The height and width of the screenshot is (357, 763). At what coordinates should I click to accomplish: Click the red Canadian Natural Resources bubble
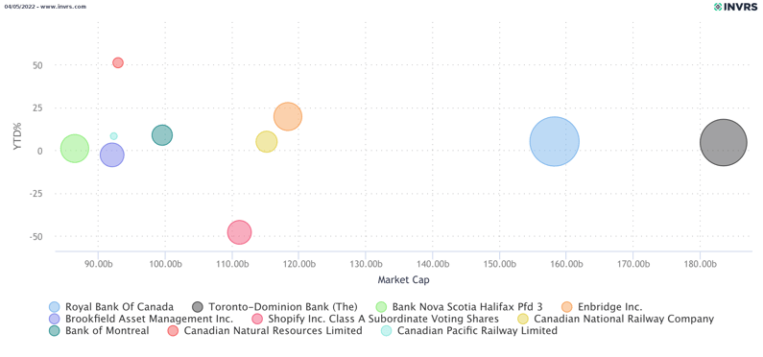click(118, 62)
